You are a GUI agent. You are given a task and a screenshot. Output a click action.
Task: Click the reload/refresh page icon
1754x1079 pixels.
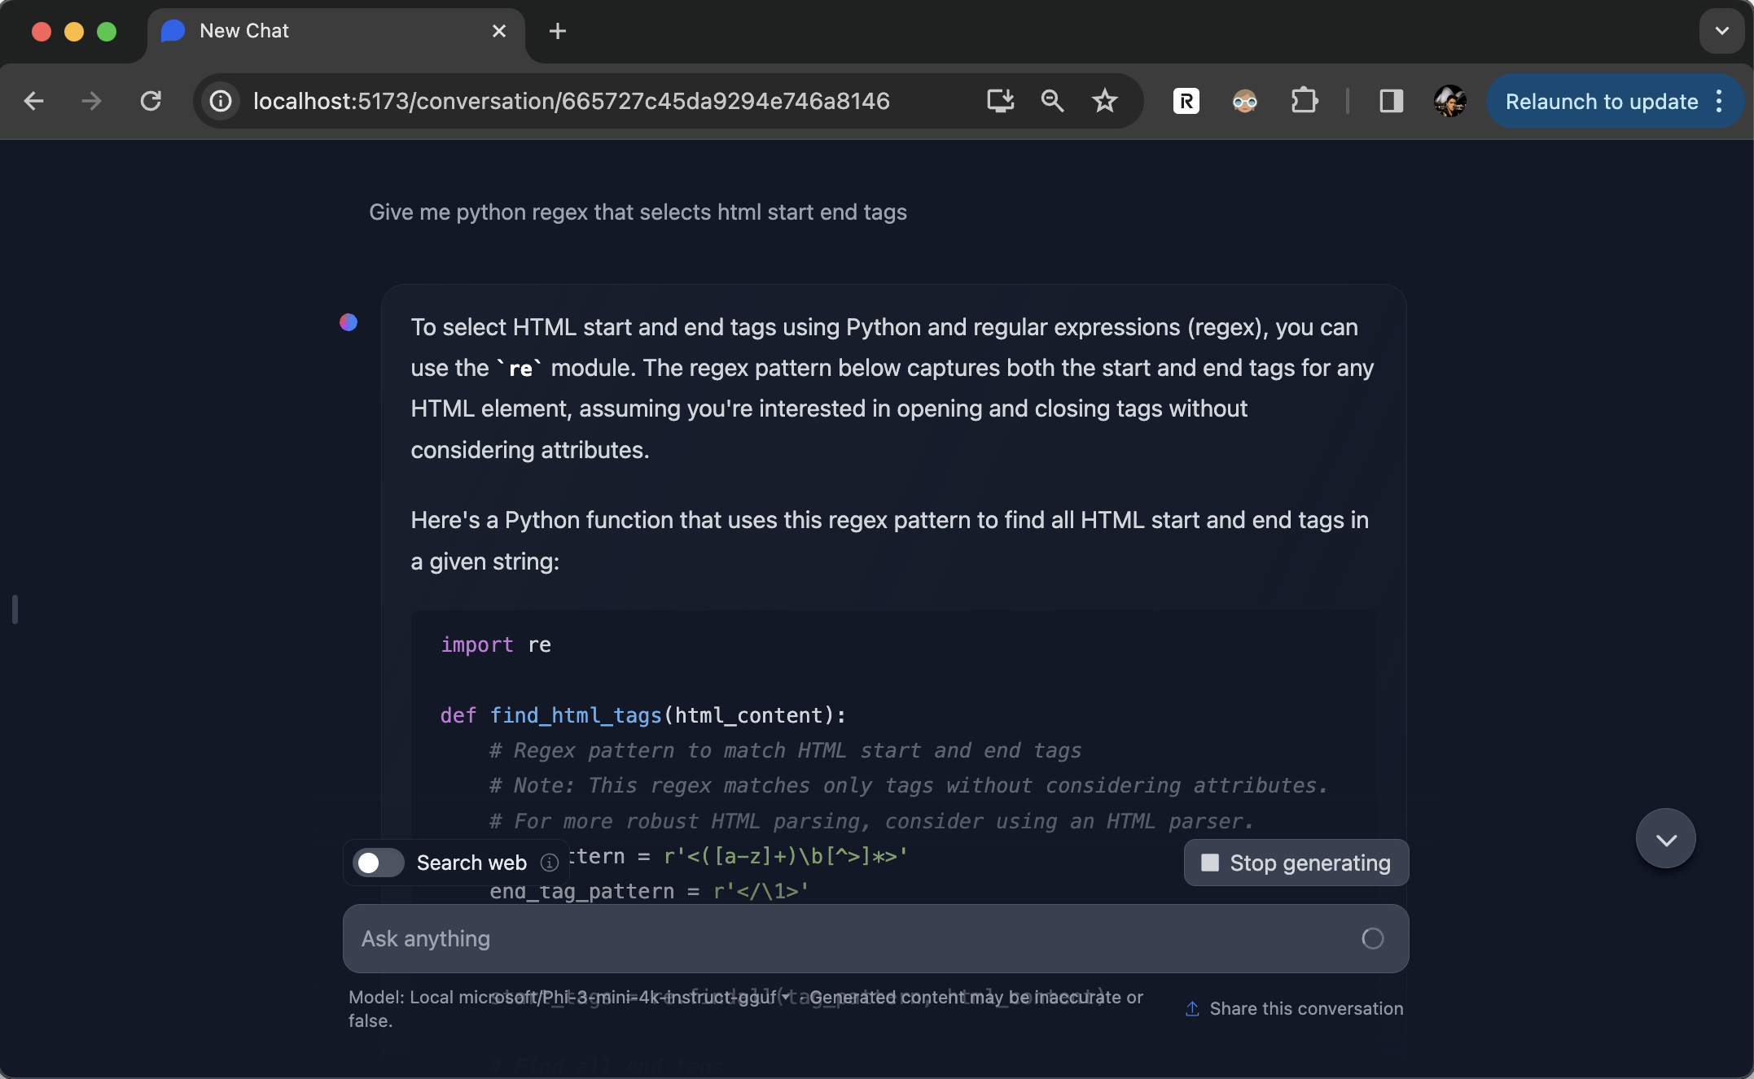coord(149,100)
